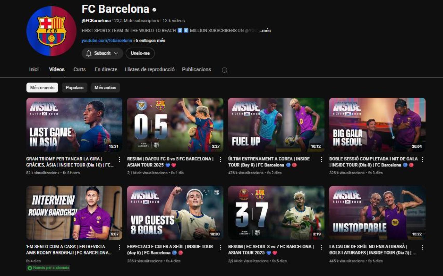Open options menu for the FUEL UP video
This screenshot has height=276, width=443.
321,159
